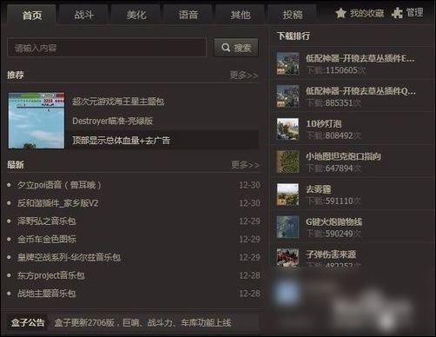Image resolution: width=436 pixels, height=337 pixels.
Task: Focus the 请输入内容 search field
Action: pos(107,48)
